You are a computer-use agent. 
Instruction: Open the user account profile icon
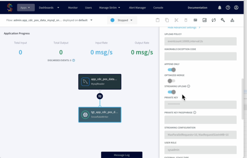236,8
